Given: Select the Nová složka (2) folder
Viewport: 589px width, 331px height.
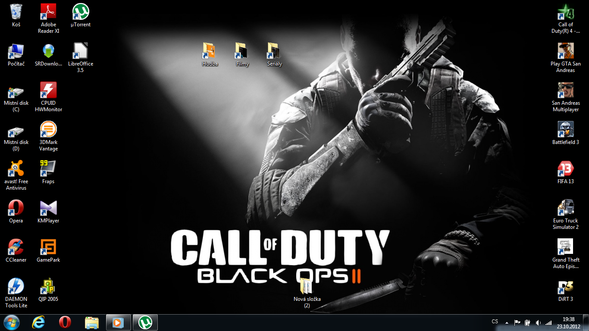Looking at the screenshot, I should point(307,293).
